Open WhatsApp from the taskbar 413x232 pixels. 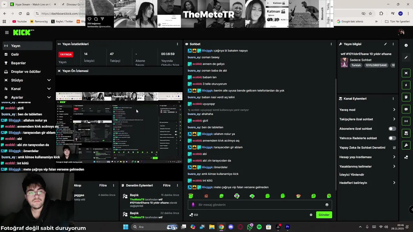pos(250,227)
